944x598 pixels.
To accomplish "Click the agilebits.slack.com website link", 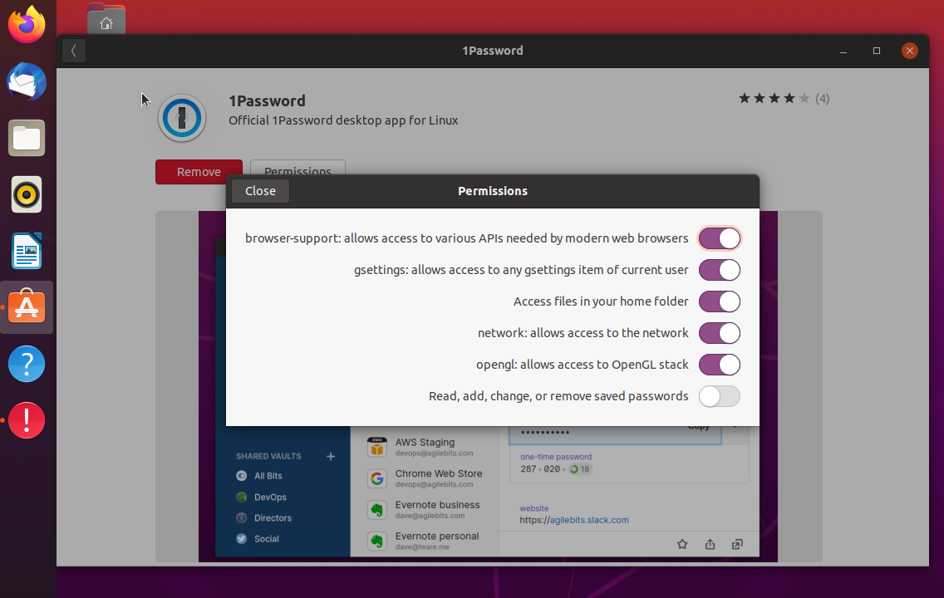I will tap(589, 520).
